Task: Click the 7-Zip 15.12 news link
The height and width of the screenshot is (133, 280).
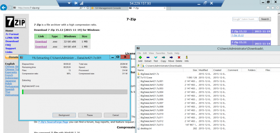Action: click(237, 36)
